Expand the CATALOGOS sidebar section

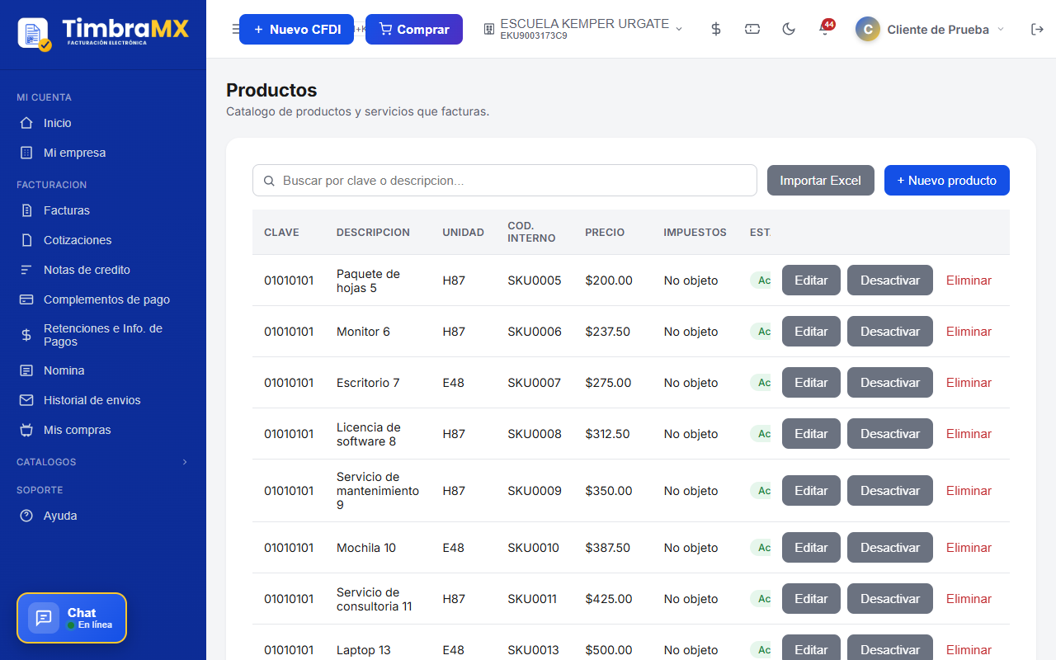(103, 462)
